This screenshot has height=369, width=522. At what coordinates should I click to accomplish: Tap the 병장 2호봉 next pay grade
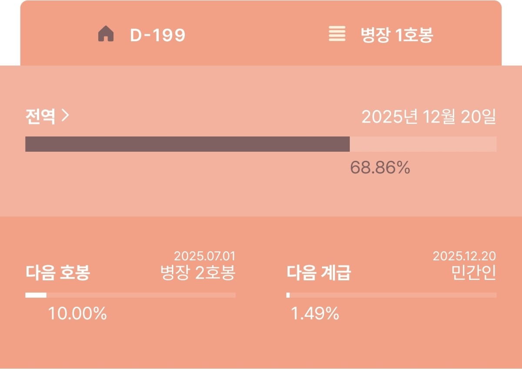pyautogui.click(x=198, y=273)
